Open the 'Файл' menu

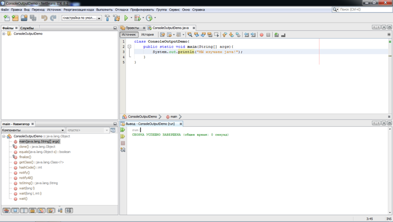pos(5,10)
